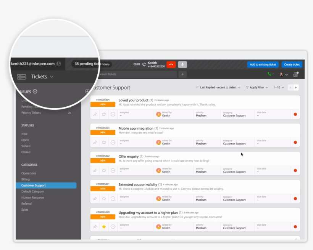313x250 pixels.
Task: Mute the call with the microphone button
Action: 182,64
